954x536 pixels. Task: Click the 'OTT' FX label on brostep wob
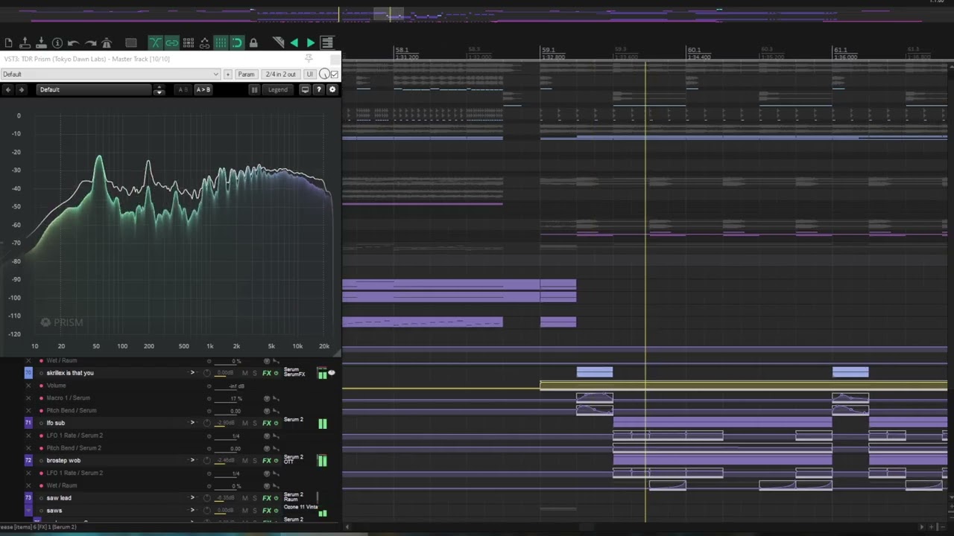[x=288, y=462]
